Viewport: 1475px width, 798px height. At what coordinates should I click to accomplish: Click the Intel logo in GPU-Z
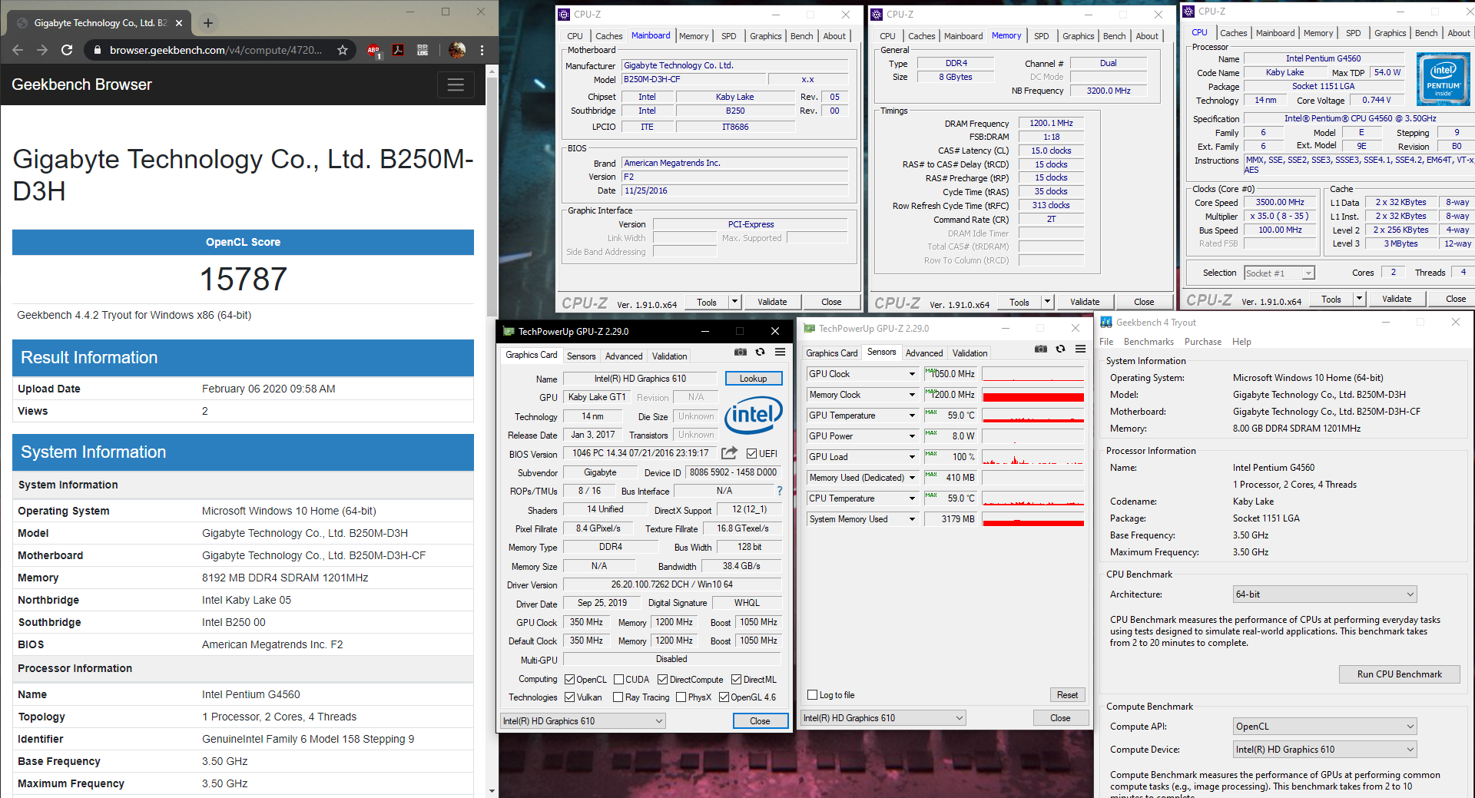(x=754, y=415)
